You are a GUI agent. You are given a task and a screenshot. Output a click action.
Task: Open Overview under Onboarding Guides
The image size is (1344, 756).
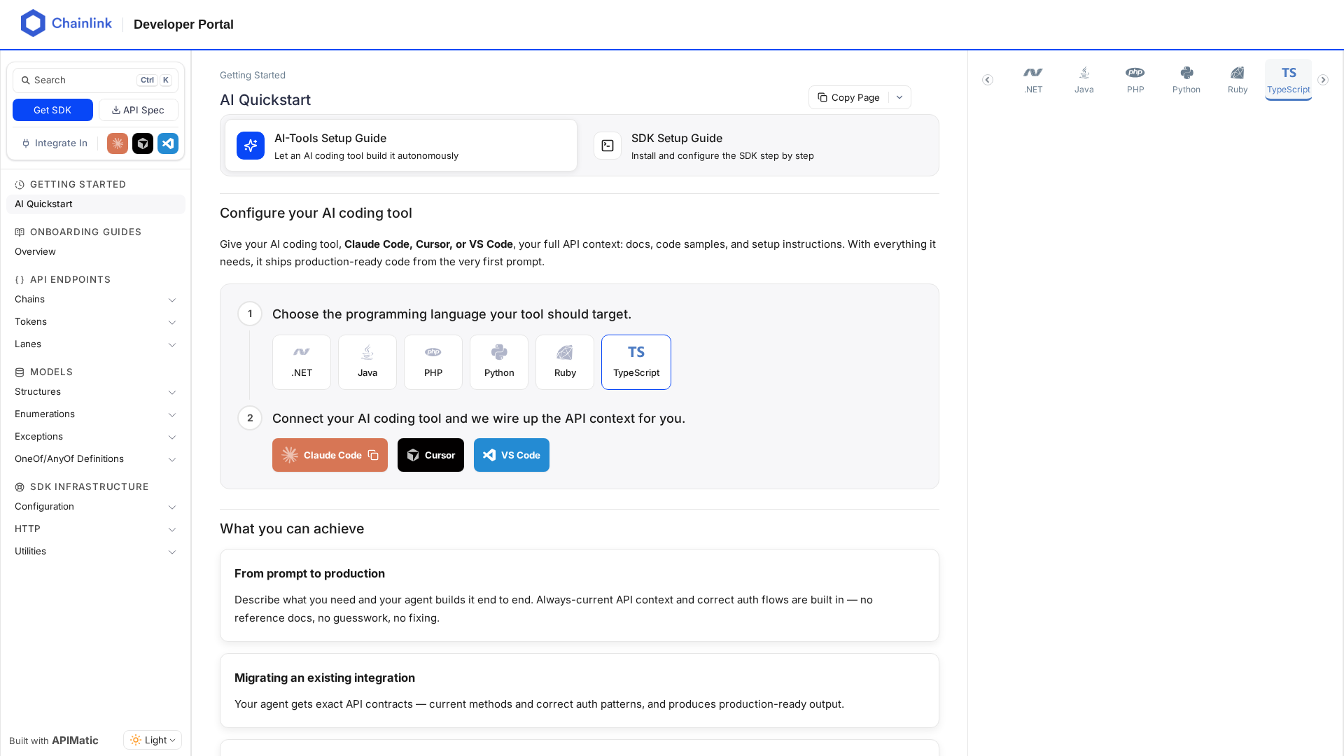coord(96,252)
